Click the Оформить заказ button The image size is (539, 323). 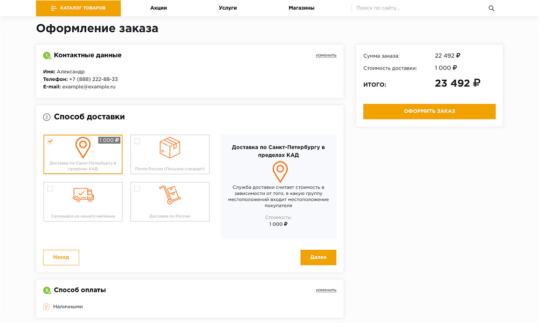click(x=429, y=111)
